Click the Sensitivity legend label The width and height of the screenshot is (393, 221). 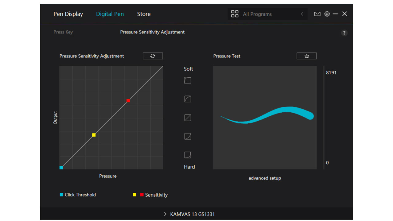(x=156, y=195)
